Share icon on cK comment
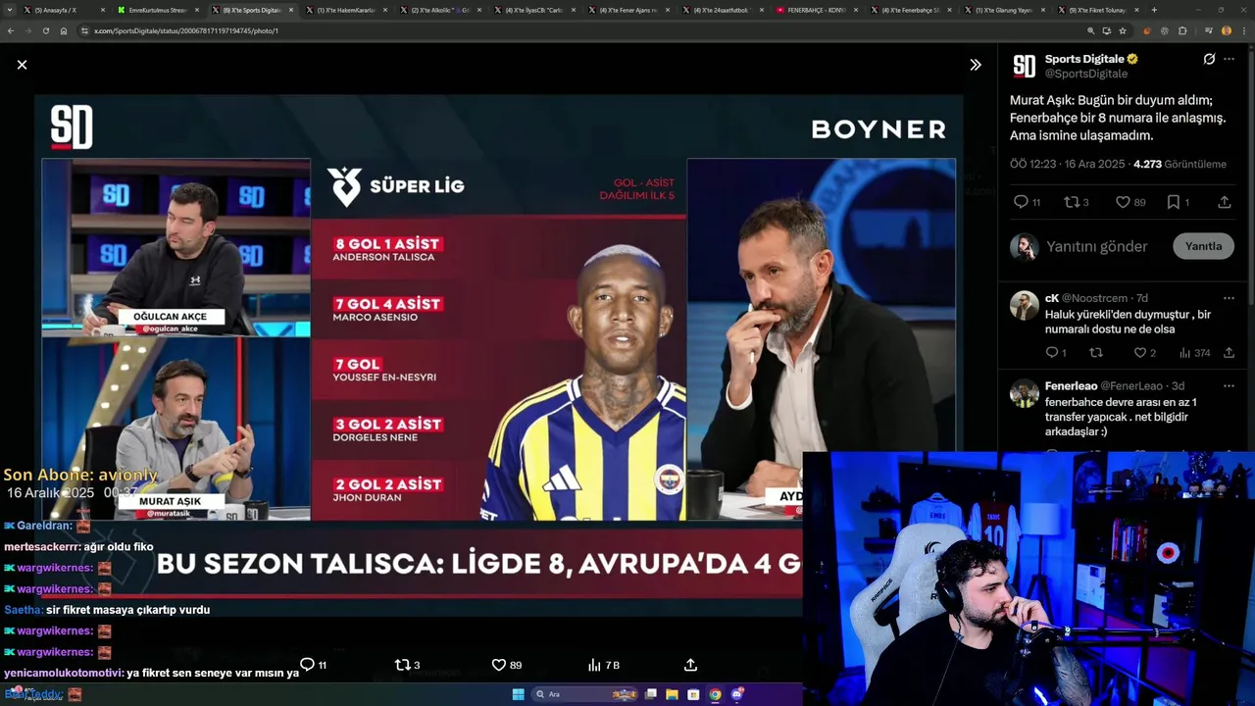Viewport: 1255px width, 706px height. (x=1229, y=353)
